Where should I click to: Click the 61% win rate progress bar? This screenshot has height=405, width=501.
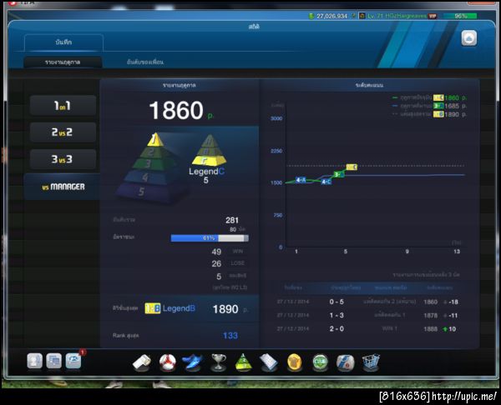[210, 237]
